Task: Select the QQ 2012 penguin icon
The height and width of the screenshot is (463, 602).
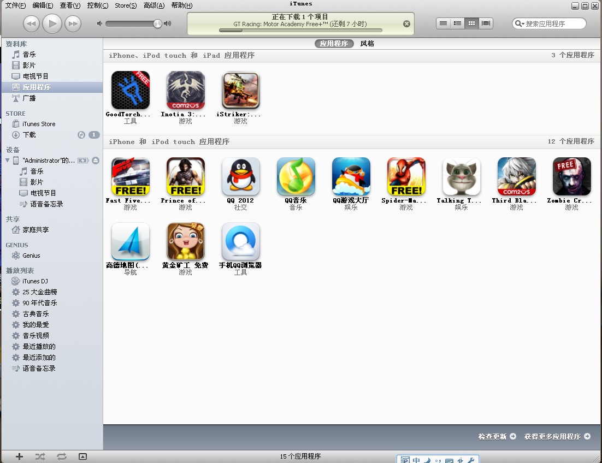Action: tap(241, 176)
